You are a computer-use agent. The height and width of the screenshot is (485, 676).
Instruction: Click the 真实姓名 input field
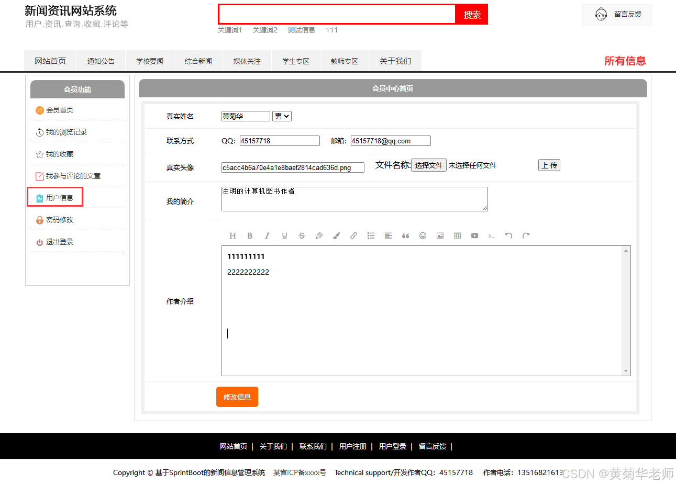(246, 116)
